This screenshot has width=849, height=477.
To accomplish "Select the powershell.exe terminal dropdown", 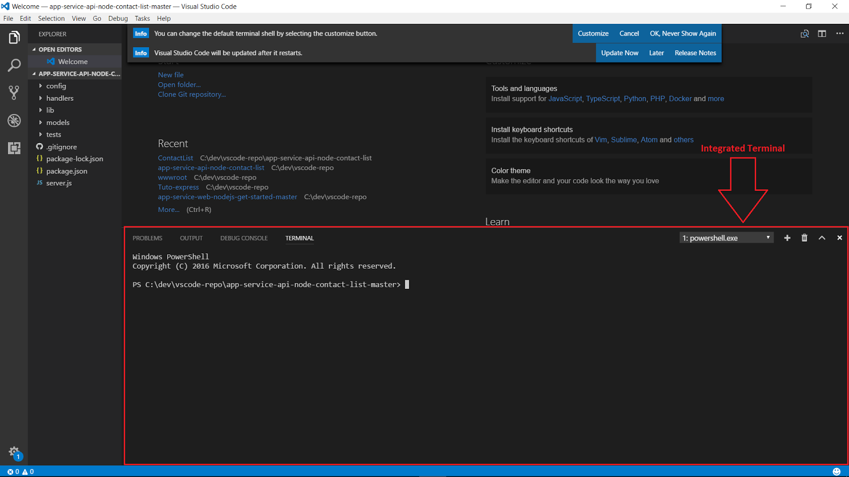I will pyautogui.click(x=726, y=238).
